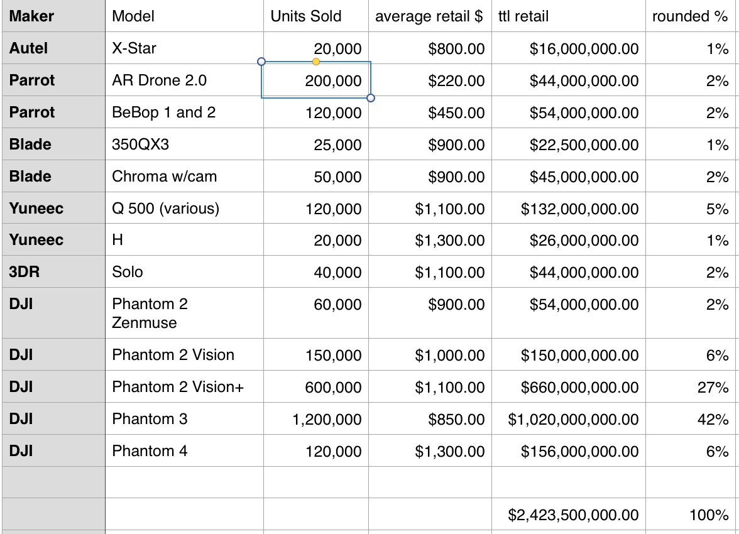Click the bottom-right selection handle circle
The width and height of the screenshot is (739, 534).
pyautogui.click(x=371, y=98)
